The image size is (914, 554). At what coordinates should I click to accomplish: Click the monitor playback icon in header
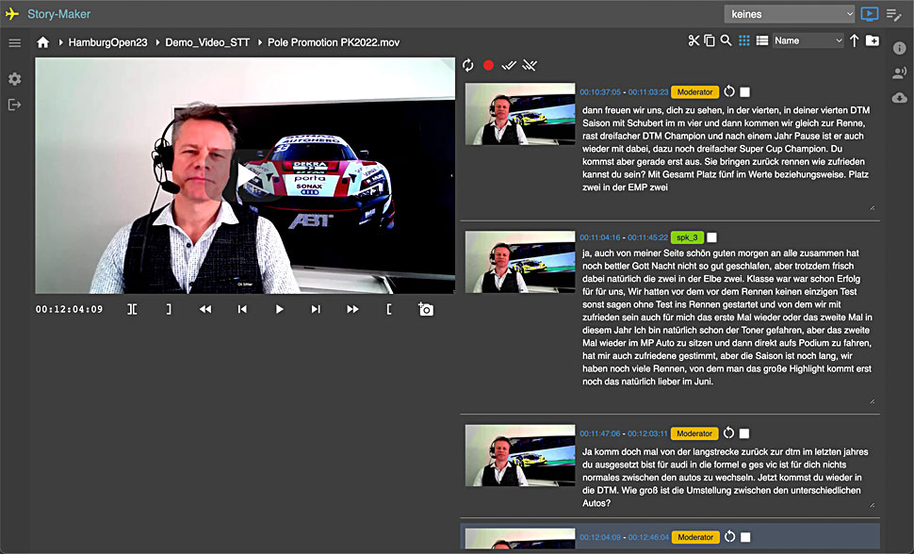pos(869,14)
